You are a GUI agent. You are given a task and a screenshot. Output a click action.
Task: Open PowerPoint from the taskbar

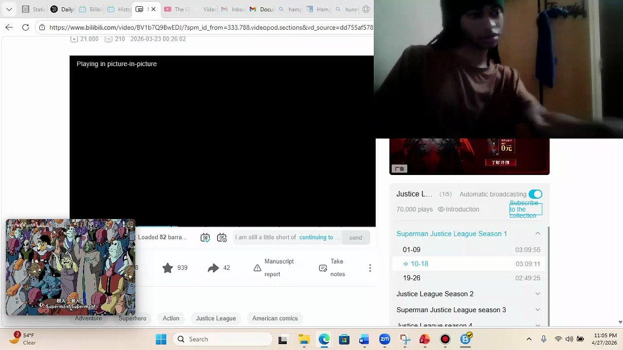pyautogui.click(x=425, y=339)
